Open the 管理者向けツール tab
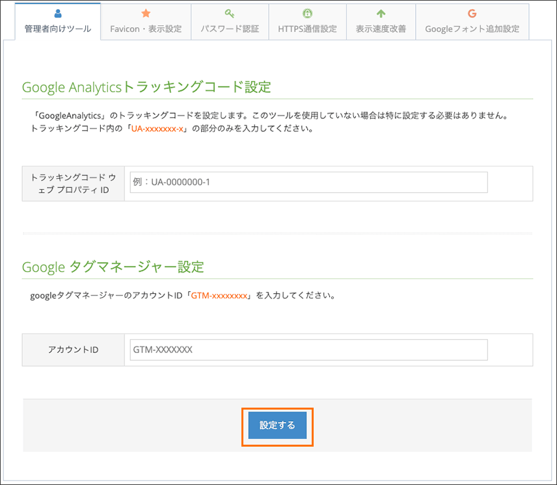 [x=58, y=21]
